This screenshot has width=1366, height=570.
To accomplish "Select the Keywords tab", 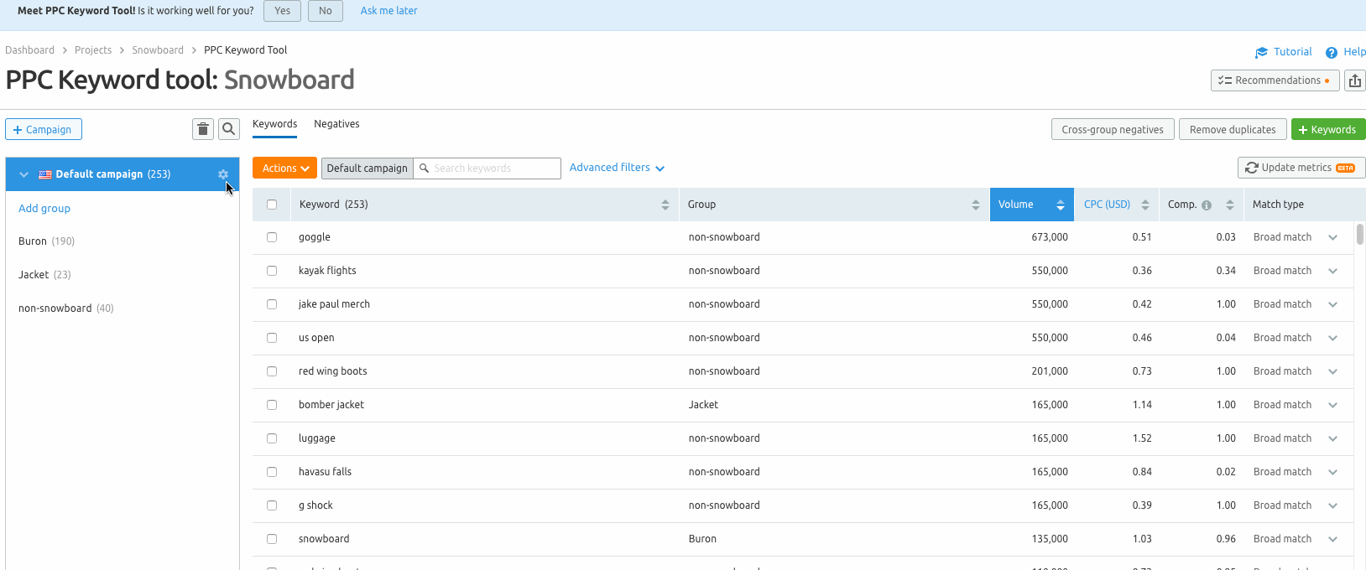I will click(x=274, y=124).
